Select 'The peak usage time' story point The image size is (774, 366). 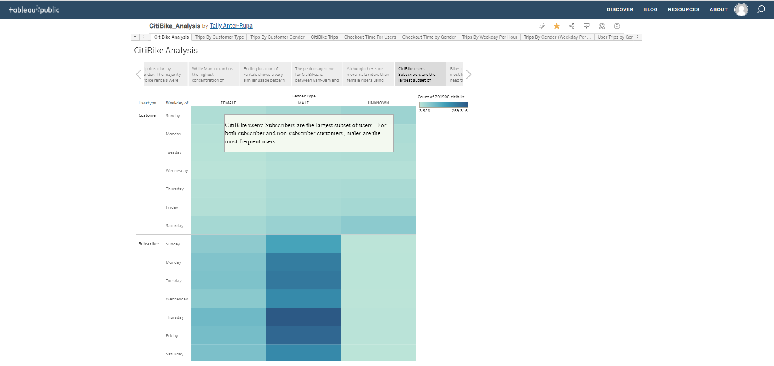coord(317,74)
